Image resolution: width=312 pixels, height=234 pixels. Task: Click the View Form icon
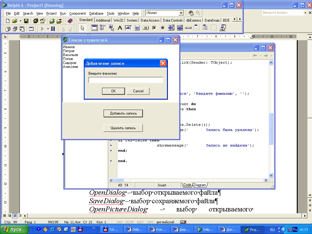click(x=15, y=29)
